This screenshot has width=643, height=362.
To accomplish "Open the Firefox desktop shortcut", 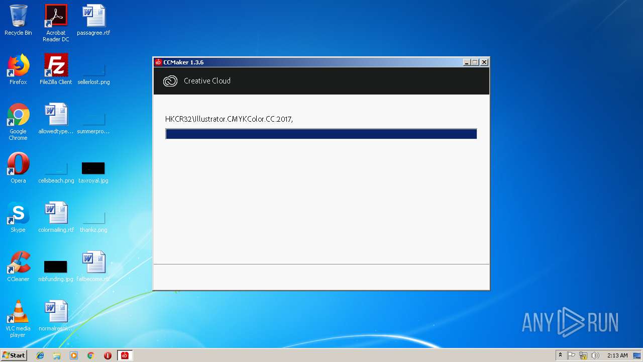I will [x=18, y=69].
